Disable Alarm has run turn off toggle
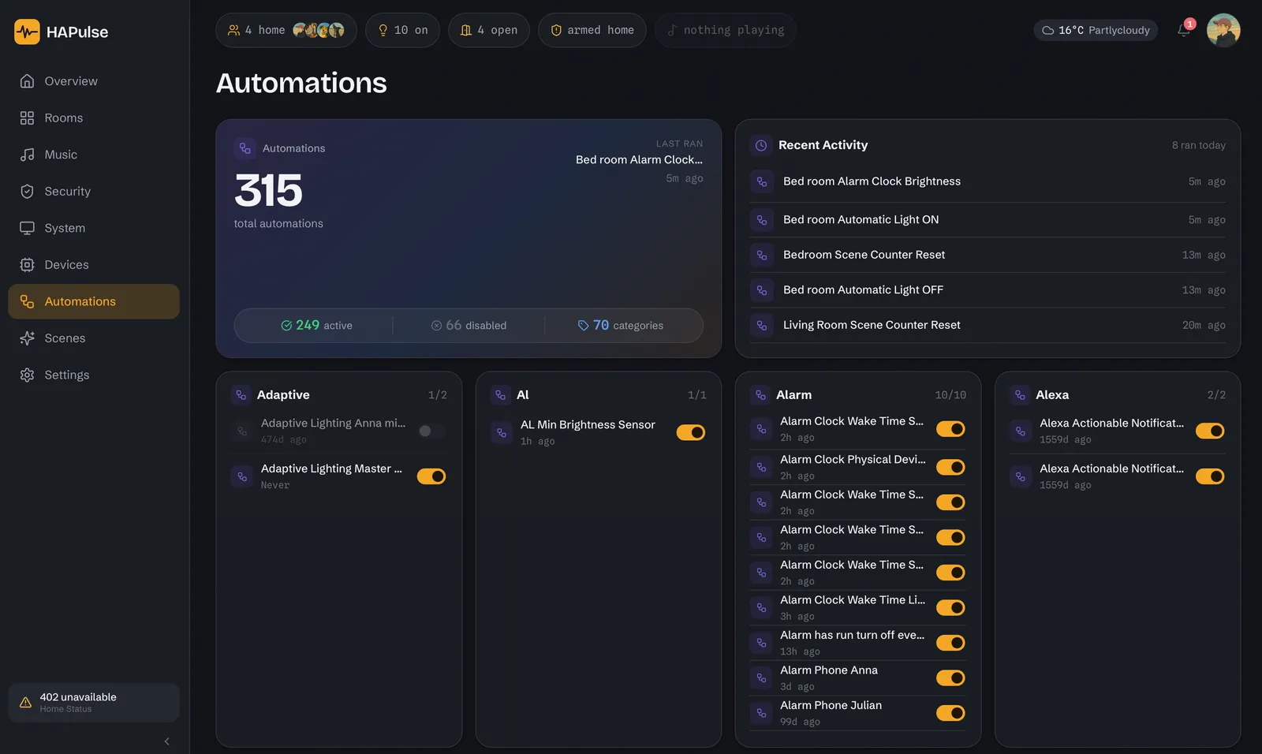 point(950,643)
